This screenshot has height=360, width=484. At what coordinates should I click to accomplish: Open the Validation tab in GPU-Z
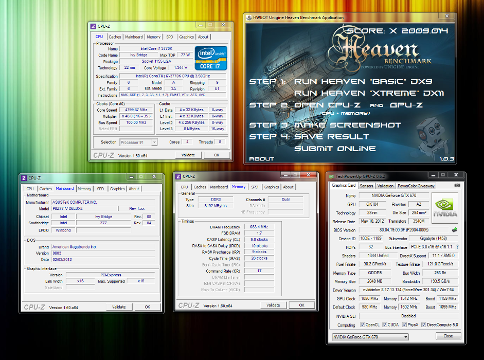386,186
